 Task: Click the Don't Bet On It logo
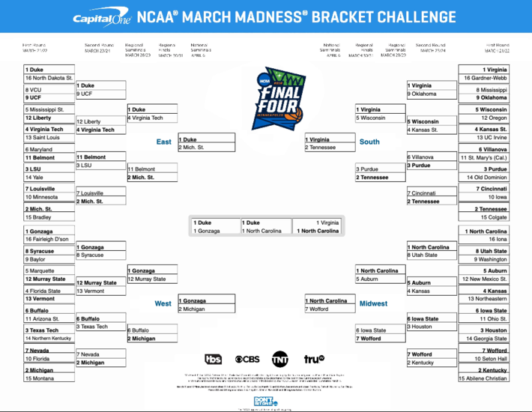[x=266, y=402]
